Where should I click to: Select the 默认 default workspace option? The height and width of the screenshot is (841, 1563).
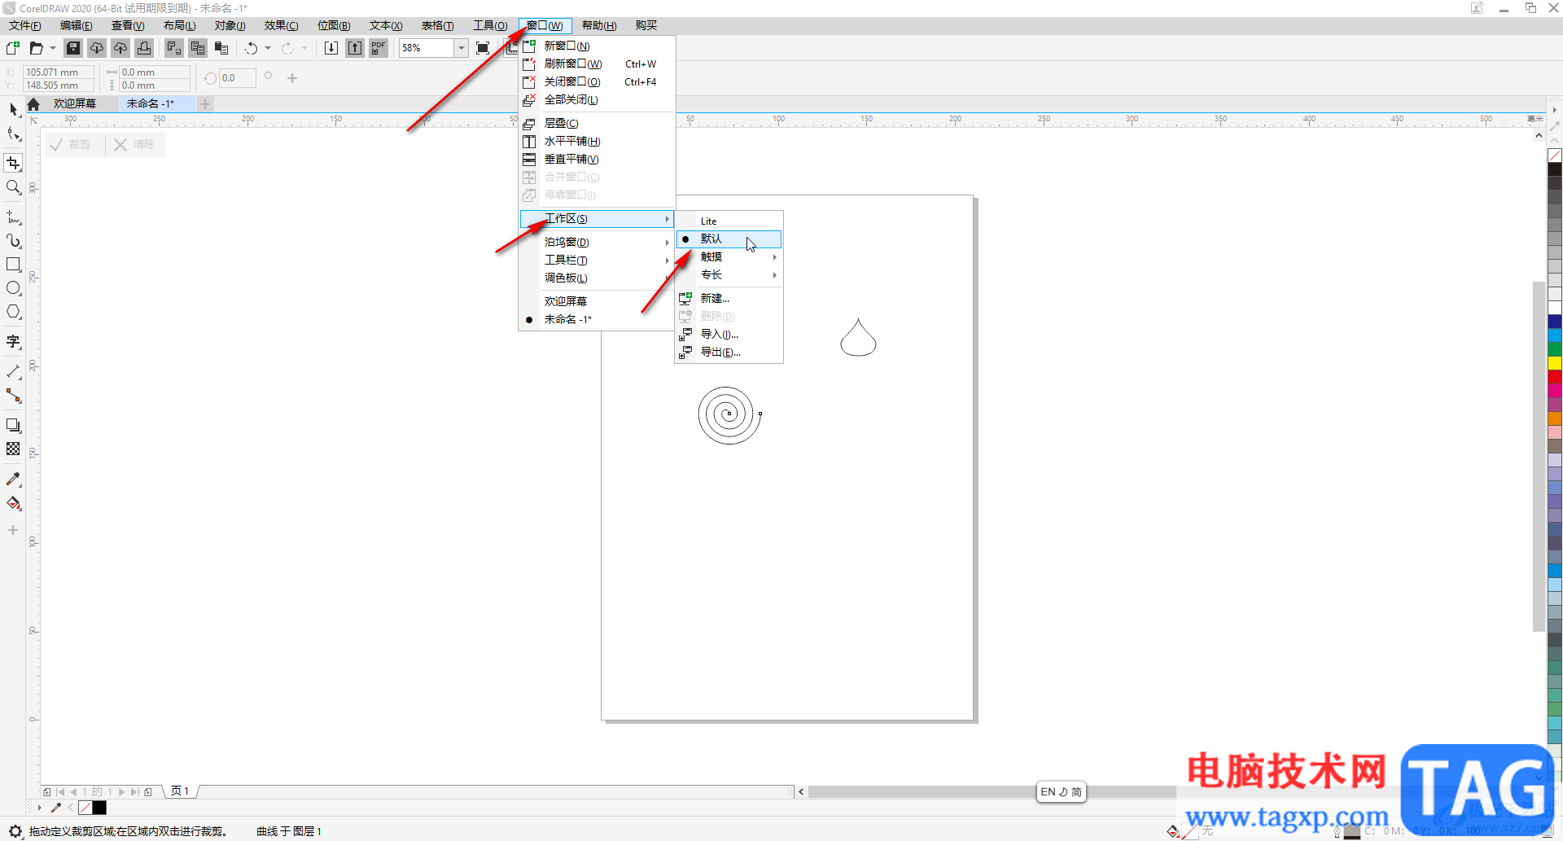pyautogui.click(x=729, y=239)
